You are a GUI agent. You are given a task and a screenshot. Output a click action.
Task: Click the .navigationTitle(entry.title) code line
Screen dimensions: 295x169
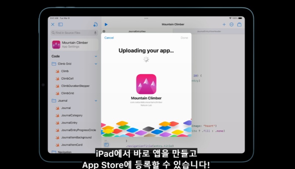click(149, 146)
